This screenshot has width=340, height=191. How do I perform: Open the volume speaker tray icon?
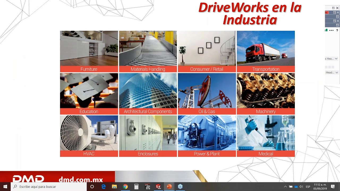[x=301, y=186]
